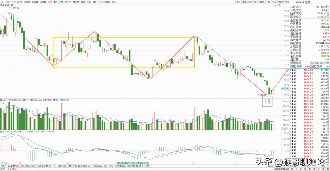Select the 逆 reverse tab
This screenshot has width=330, height=171.
click(x=323, y=169)
